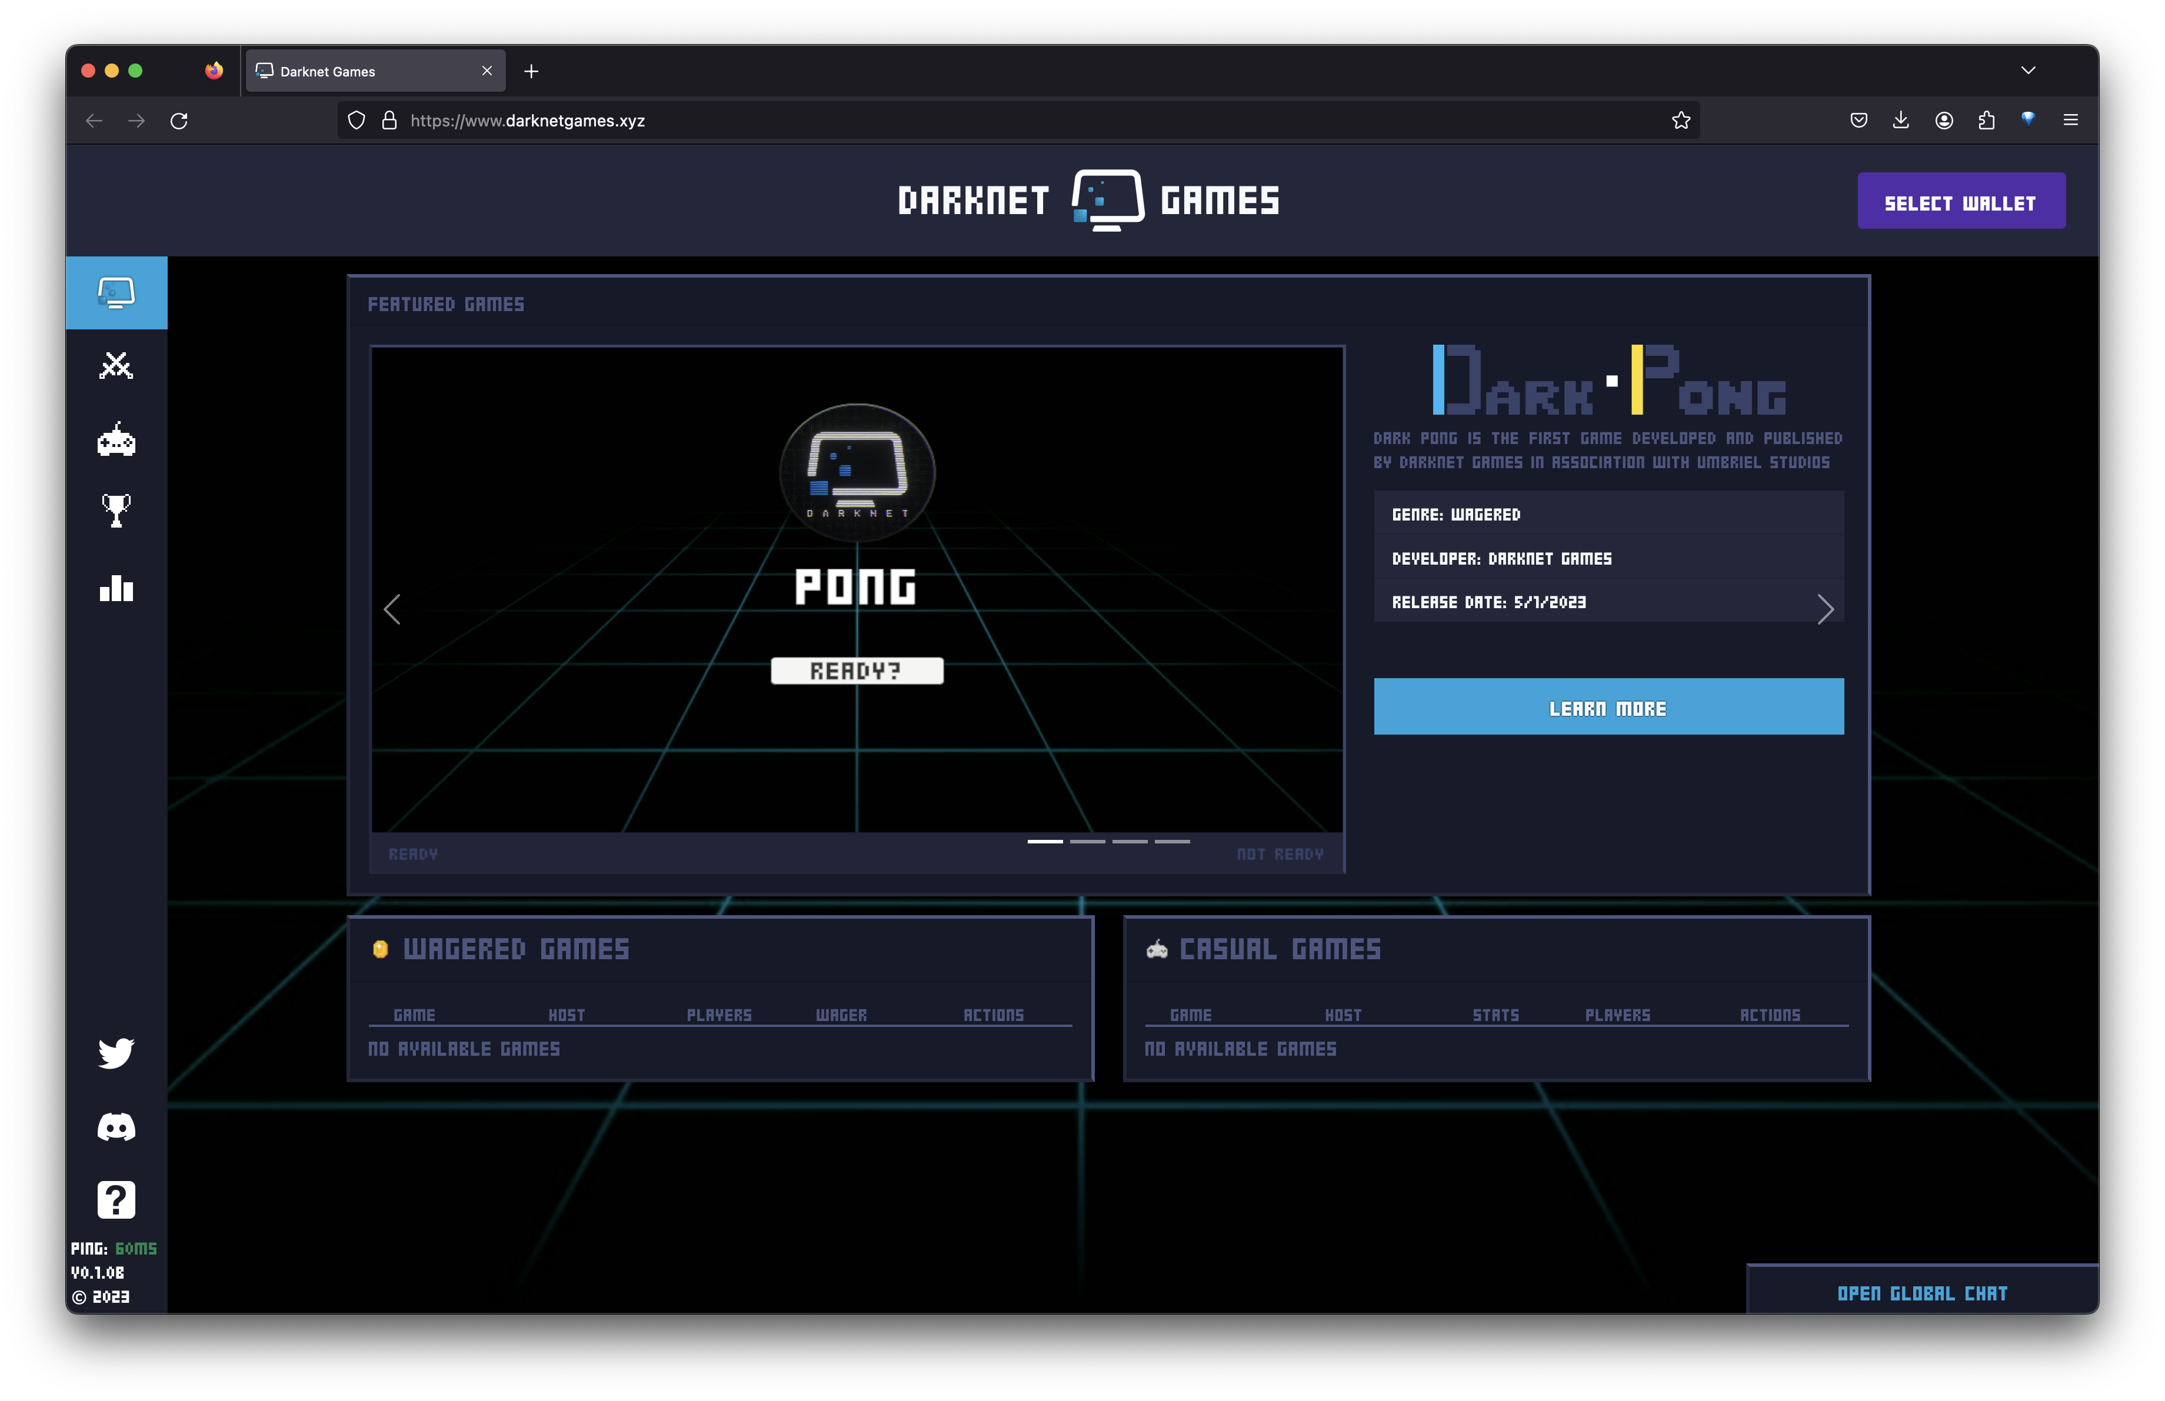The width and height of the screenshot is (2165, 1401).
Task: Click the Casual Games GAME column header
Action: click(x=1190, y=1015)
